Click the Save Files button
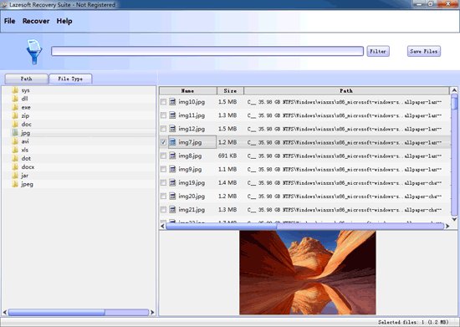The image size is (460, 327). (x=424, y=51)
